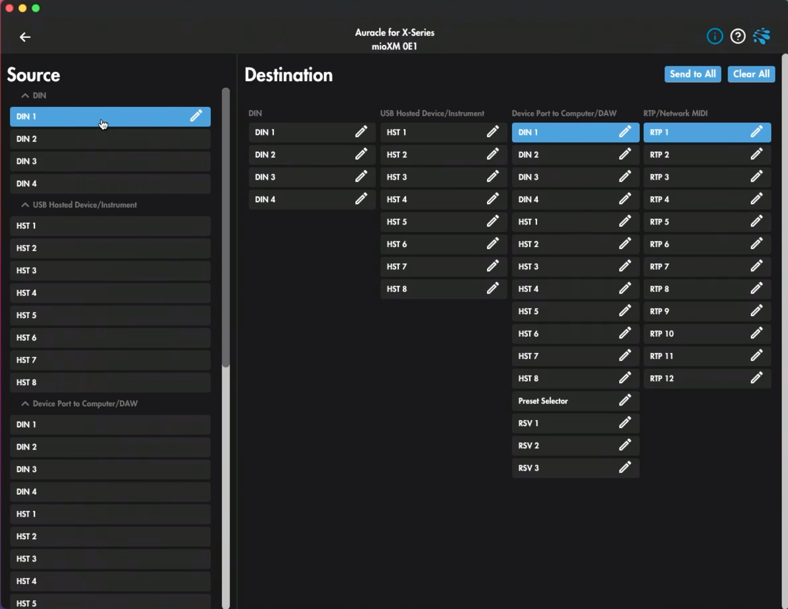Viewport: 788px width, 609px height.
Task: Edit pencil for Device Port HST 7
Action: coord(624,356)
